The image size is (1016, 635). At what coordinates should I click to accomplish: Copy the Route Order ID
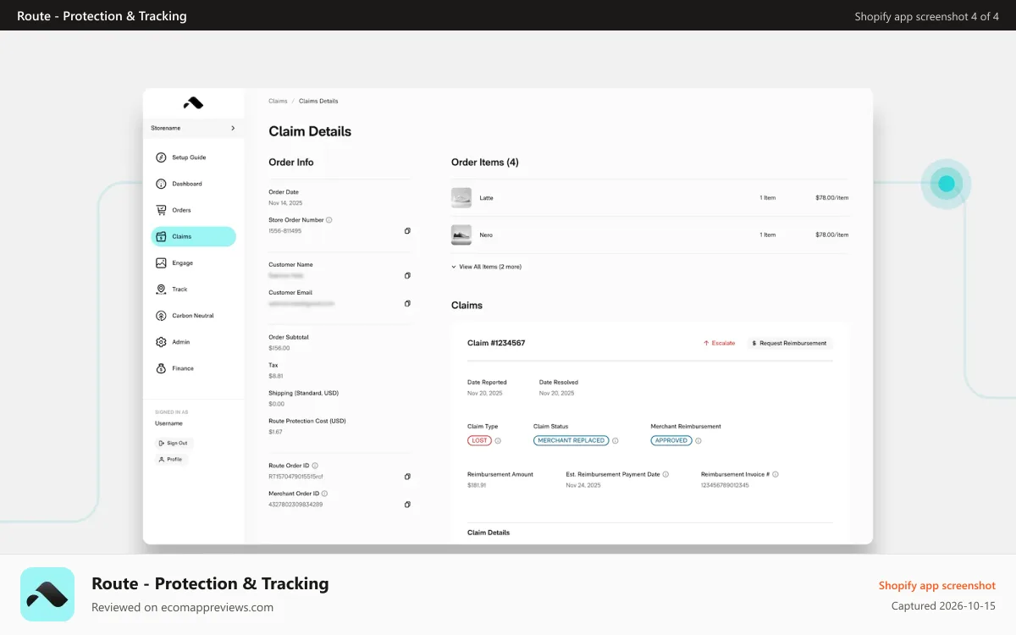407,477
